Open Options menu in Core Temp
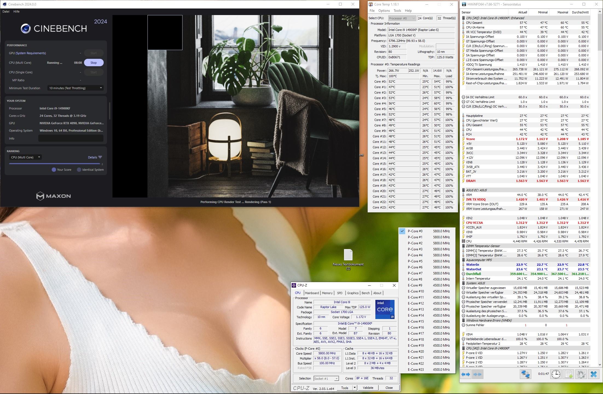 point(384,11)
